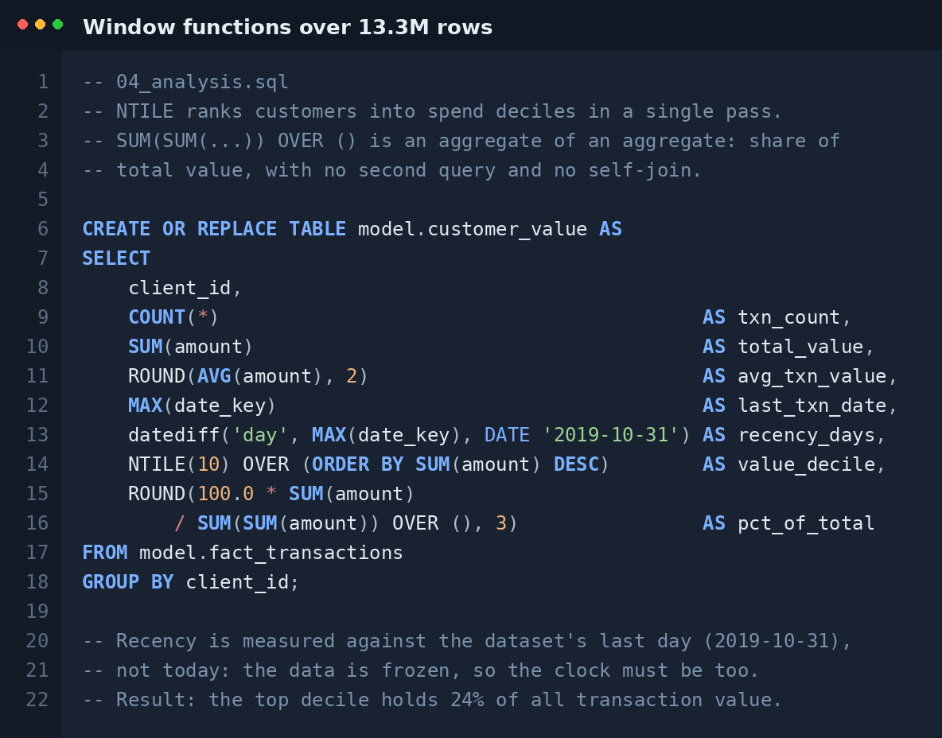The image size is (942, 738).
Task: Click 'model.customer_value' on line 6
Action: pyautogui.click(x=473, y=229)
